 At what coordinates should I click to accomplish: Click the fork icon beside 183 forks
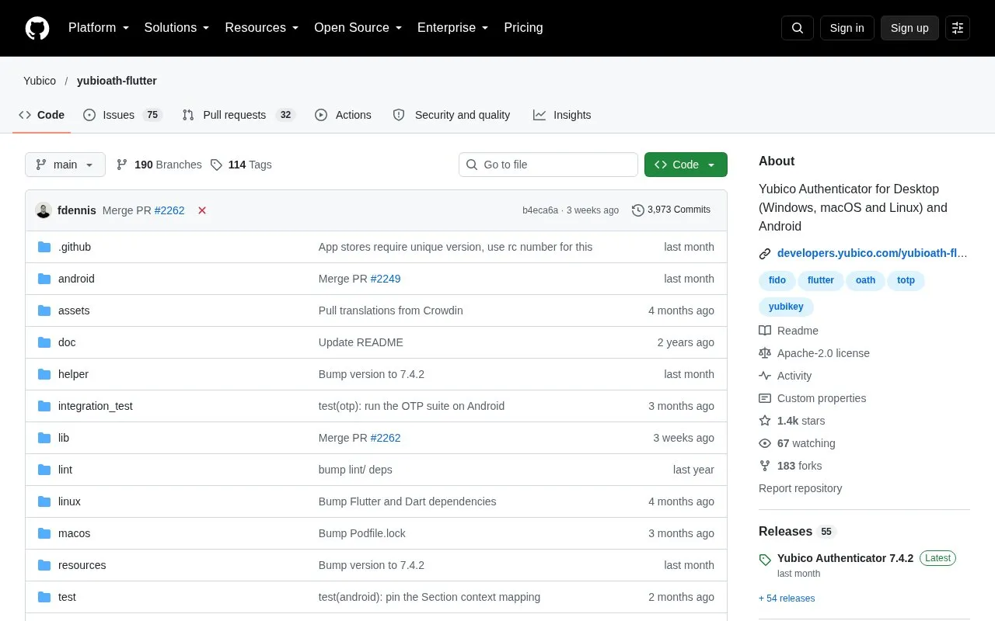pyautogui.click(x=765, y=466)
